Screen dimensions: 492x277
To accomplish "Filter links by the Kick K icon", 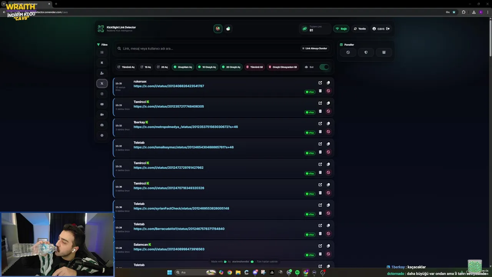I will pos(102,63).
